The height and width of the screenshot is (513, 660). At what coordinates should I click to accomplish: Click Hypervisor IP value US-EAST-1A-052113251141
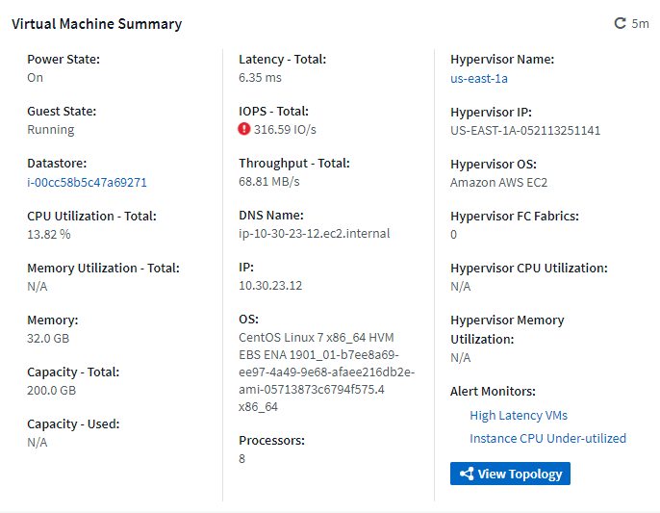(525, 130)
